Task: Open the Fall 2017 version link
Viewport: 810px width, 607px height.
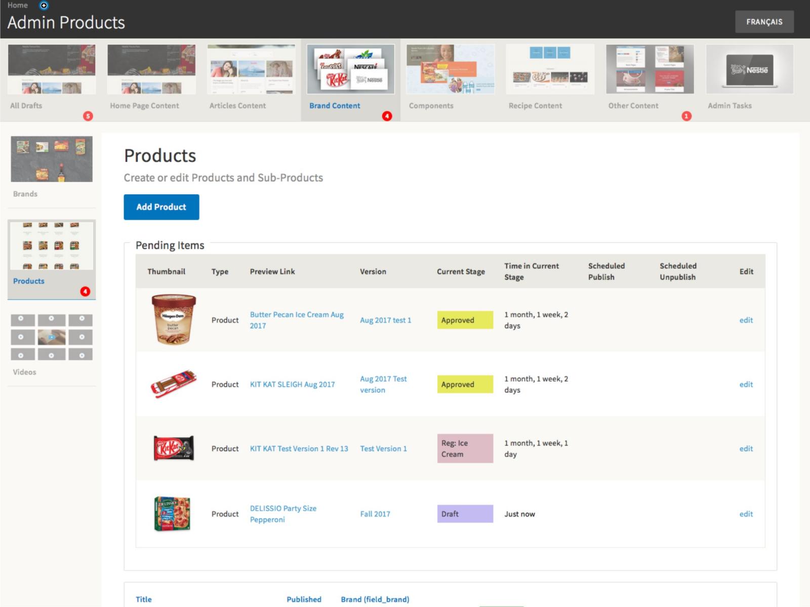Action: pos(375,514)
